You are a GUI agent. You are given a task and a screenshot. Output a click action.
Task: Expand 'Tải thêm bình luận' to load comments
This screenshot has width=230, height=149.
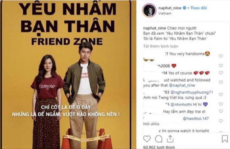click(161, 46)
